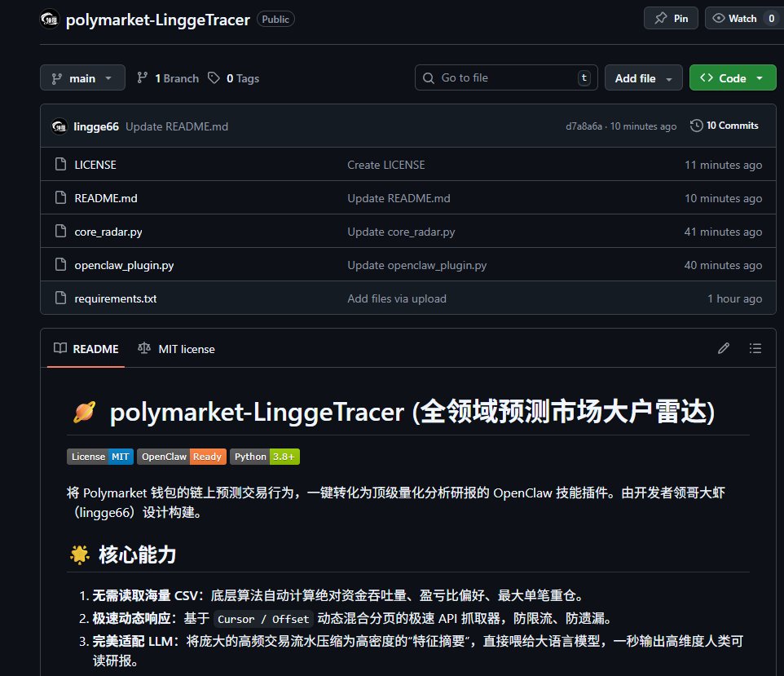View the 1 Branch link

(168, 78)
